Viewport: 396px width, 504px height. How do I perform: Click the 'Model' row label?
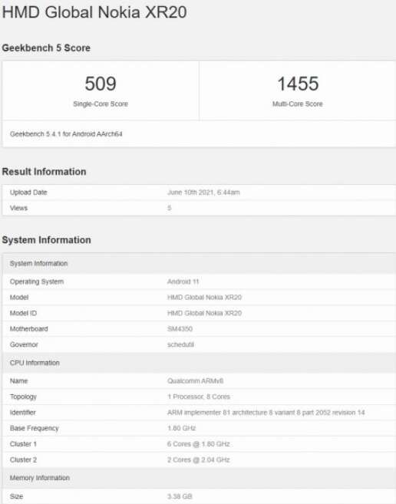click(x=19, y=298)
